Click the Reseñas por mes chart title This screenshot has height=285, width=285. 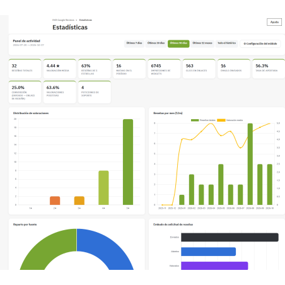tap(168, 113)
